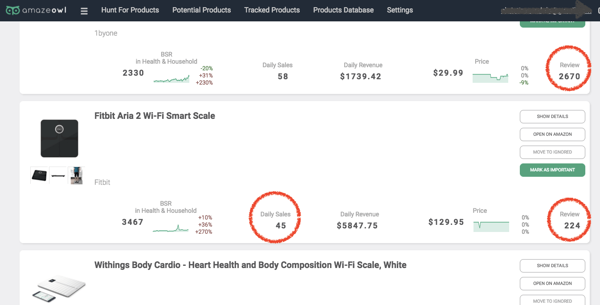
Task: Select third Fitbit thumbnail with person standing
Action: click(77, 175)
